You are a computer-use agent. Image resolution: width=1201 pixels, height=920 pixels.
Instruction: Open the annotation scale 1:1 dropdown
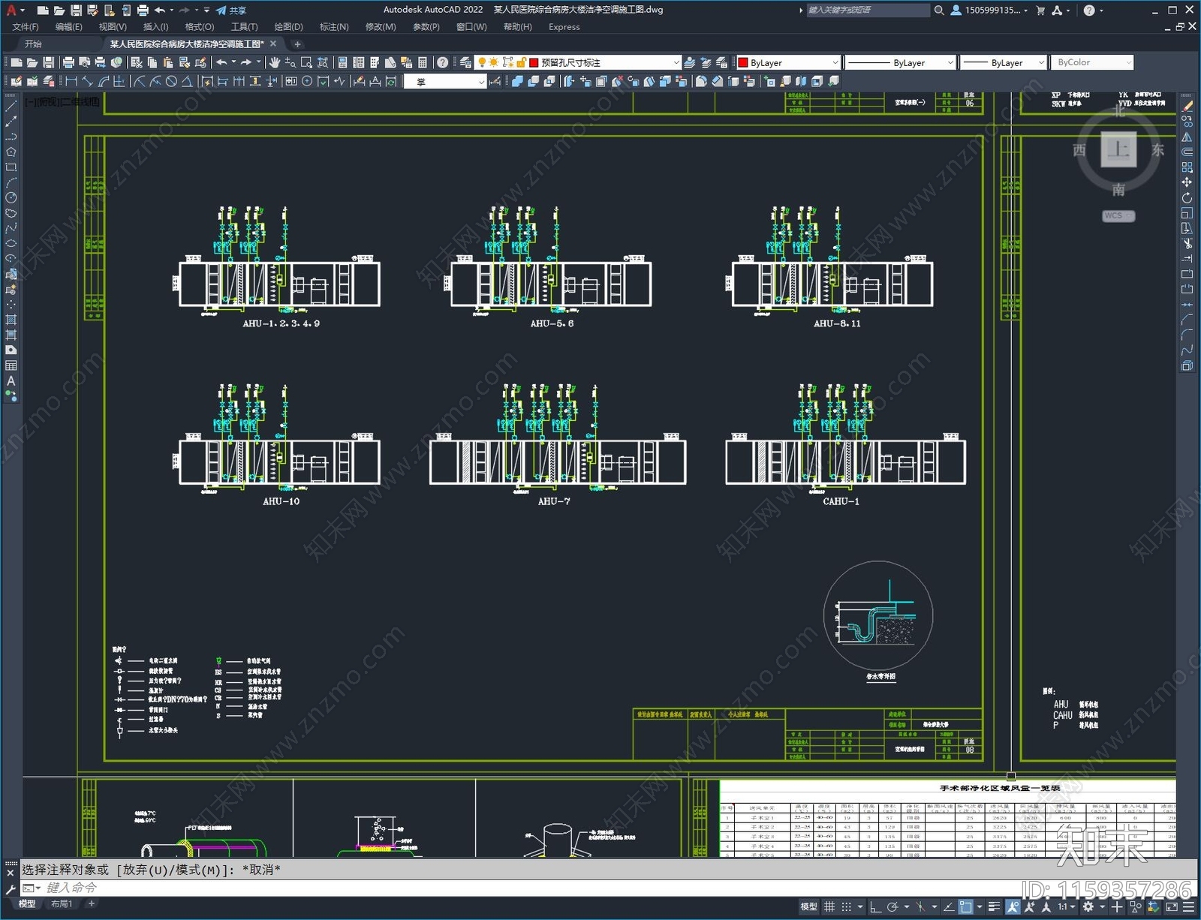click(1064, 906)
